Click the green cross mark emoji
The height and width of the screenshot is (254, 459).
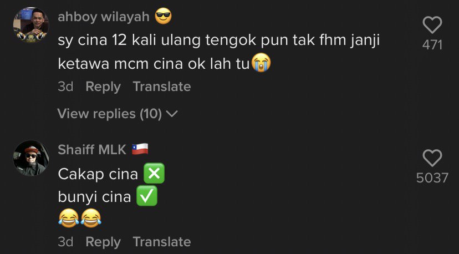click(x=154, y=173)
